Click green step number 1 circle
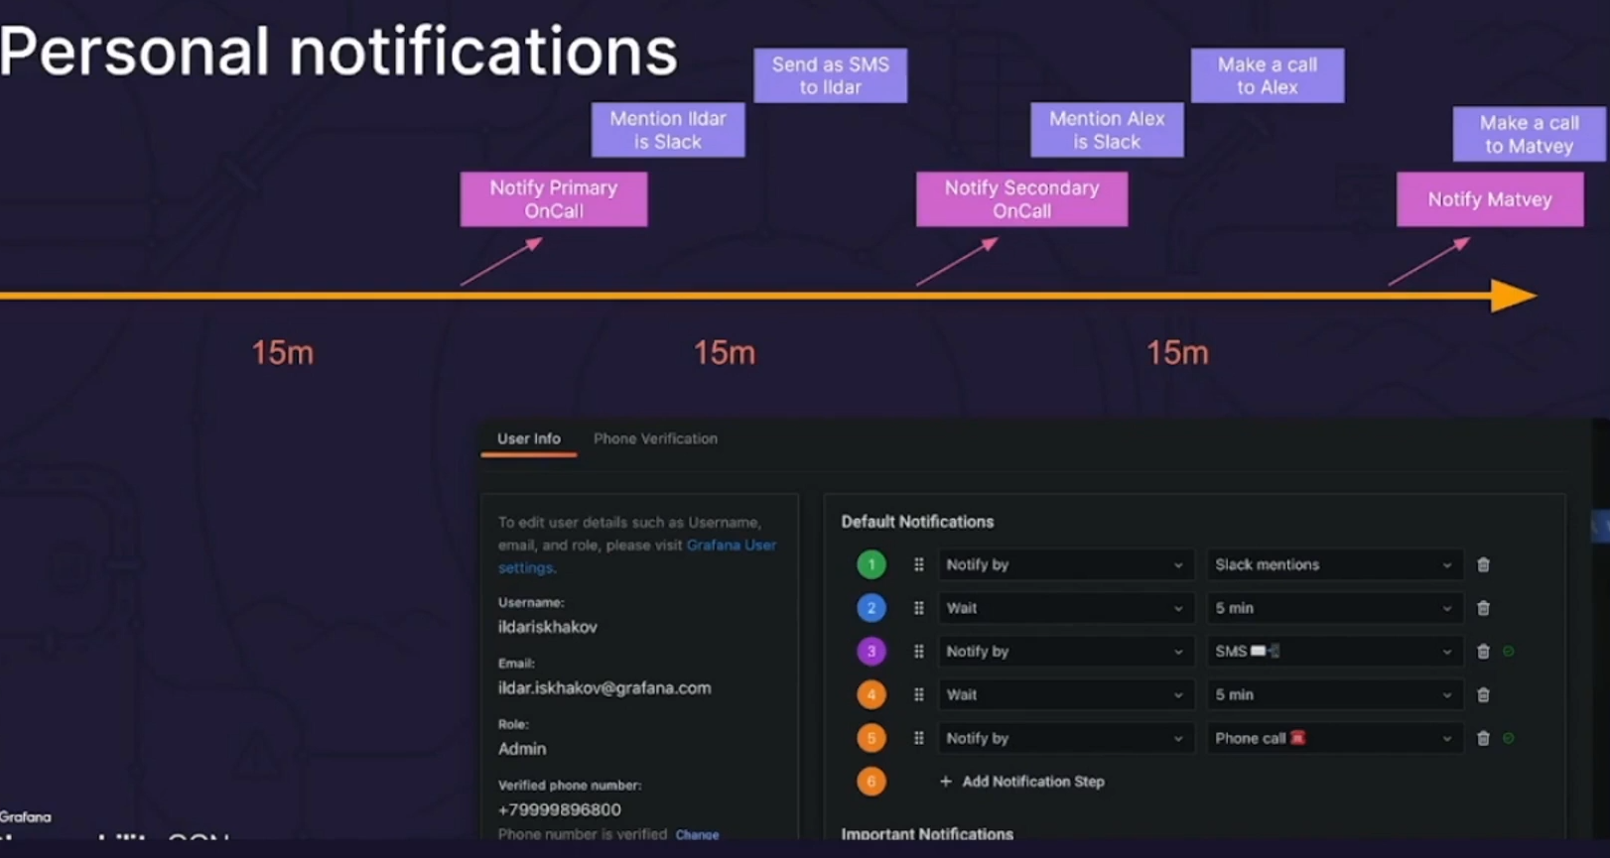 point(872,564)
